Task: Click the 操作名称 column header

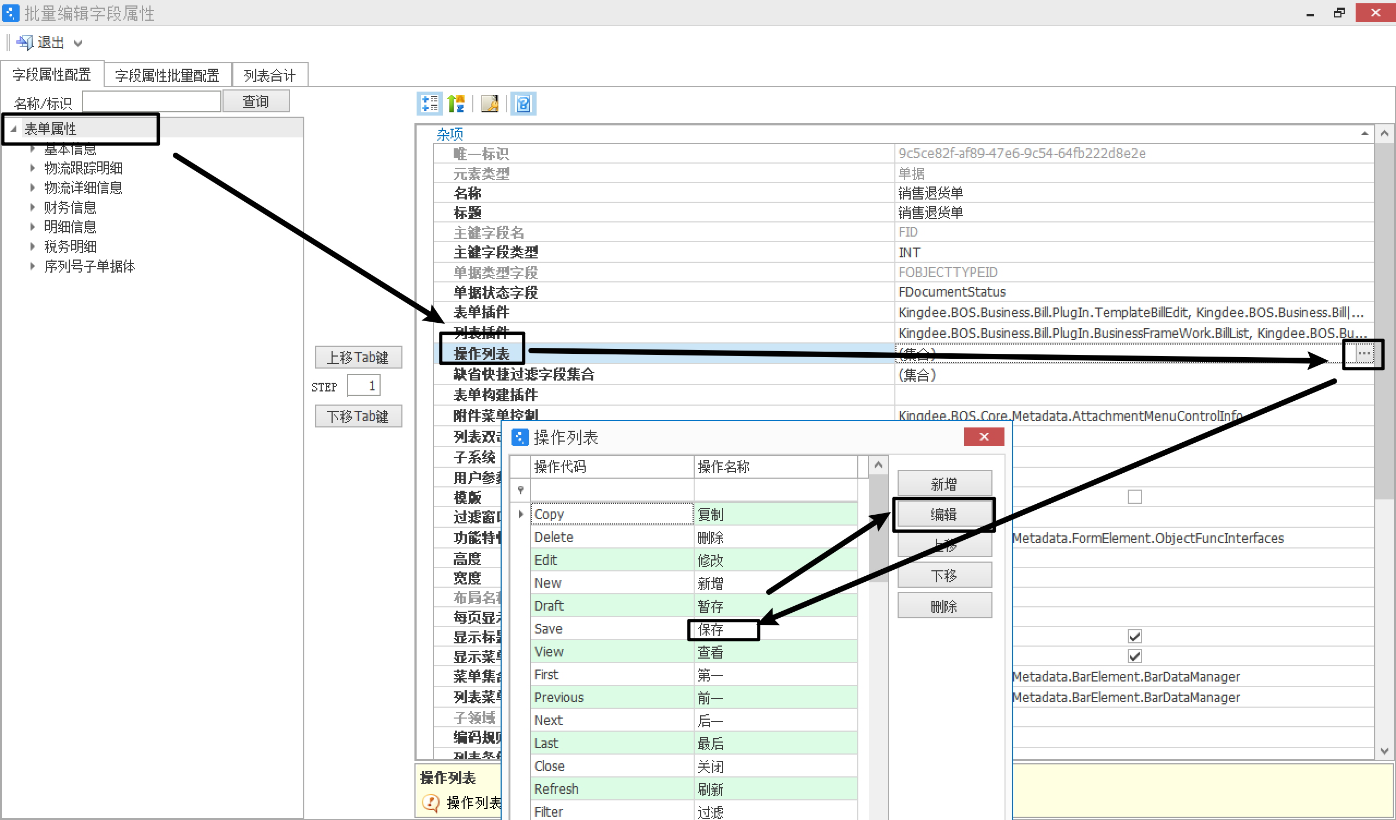Action: pyautogui.click(x=775, y=467)
